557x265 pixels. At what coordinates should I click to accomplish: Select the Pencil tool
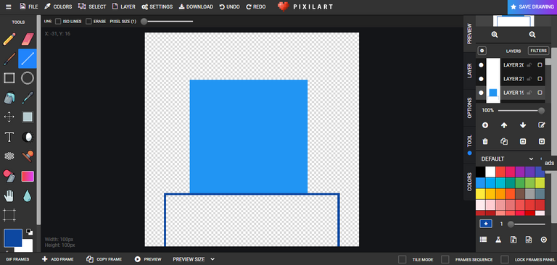coord(9,39)
